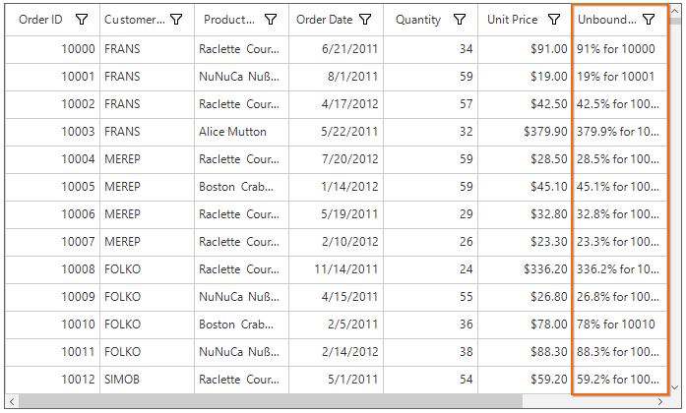Select order date 4/17/2012 cell
Viewport: 686px width, 413px height.
[x=336, y=104]
